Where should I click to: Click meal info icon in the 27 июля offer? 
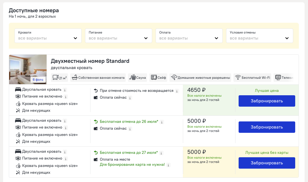[x=66, y=159]
